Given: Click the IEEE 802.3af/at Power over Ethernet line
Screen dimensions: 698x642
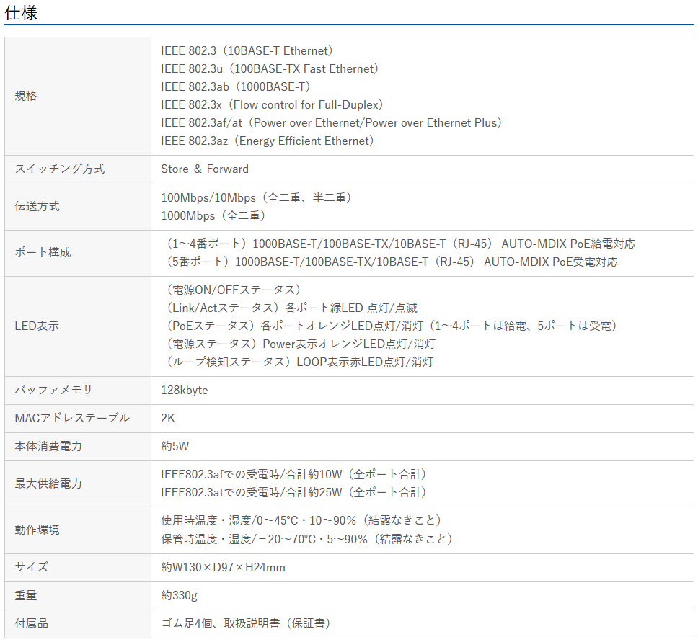Looking at the screenshot, I should [x=332, y=122].
